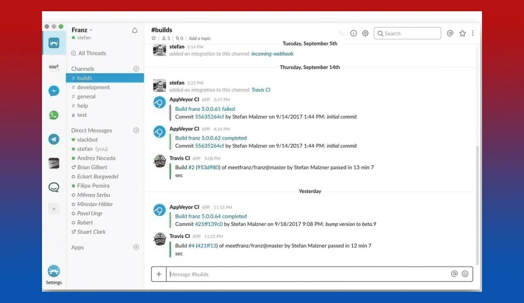Open the Tuesday, September 5th date divider
Screen dimensions: 524x303
click(310, 43)
